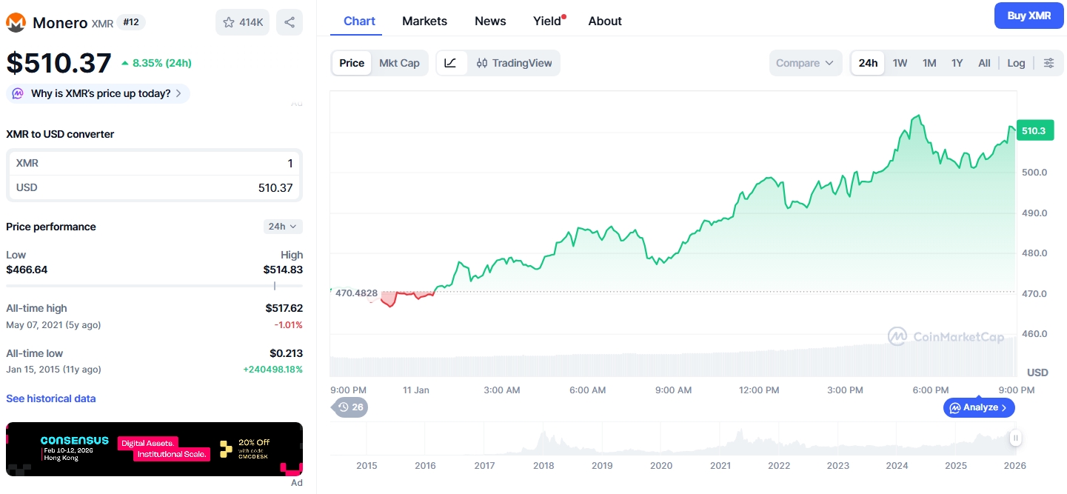The height and width of the screenshot is (494, 1067).
Task: Click the all-time low value $0.213
Action: click(286, 353)
